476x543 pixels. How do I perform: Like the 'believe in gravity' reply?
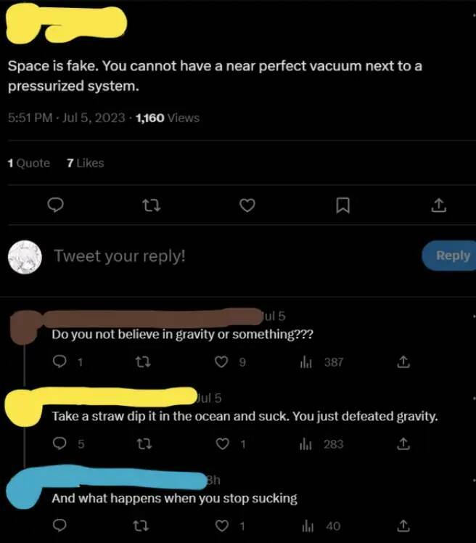click(x=224, y=362)
